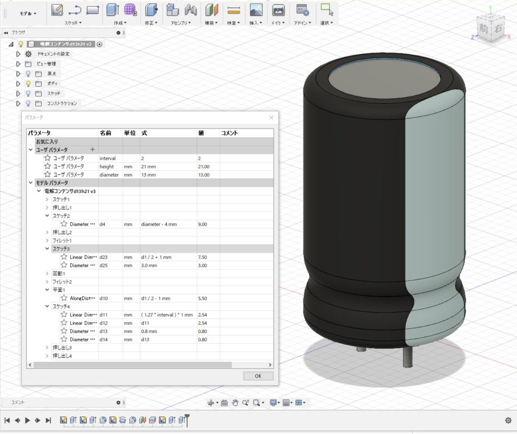Click the Look At icon
Viewport: 517px width, 434px height.
tap(224, 403)
